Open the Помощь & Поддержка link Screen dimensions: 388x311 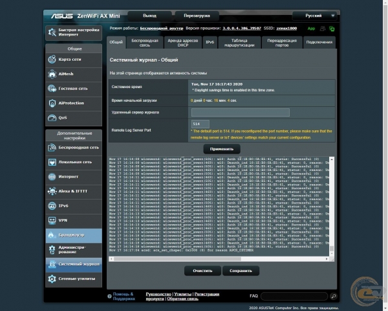124,296
